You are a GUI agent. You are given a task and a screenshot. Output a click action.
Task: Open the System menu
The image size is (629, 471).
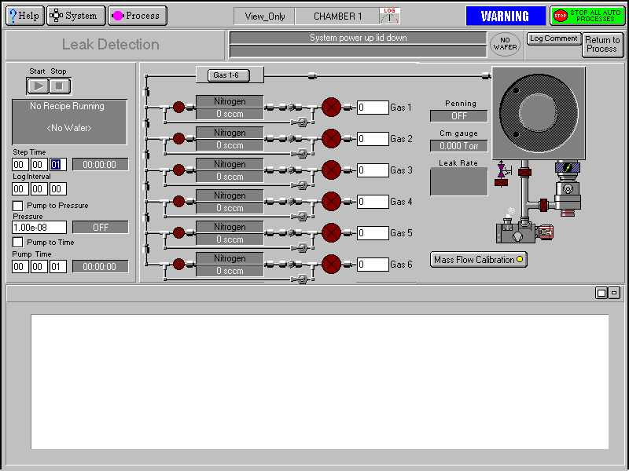tap(75, 16)
